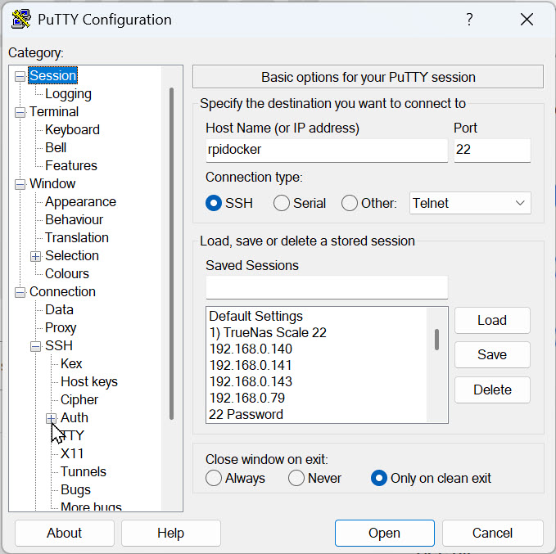Choose Never for close window on exit
Screen dimensions: 556x554
pyautogui.click(x=296, y=478)
